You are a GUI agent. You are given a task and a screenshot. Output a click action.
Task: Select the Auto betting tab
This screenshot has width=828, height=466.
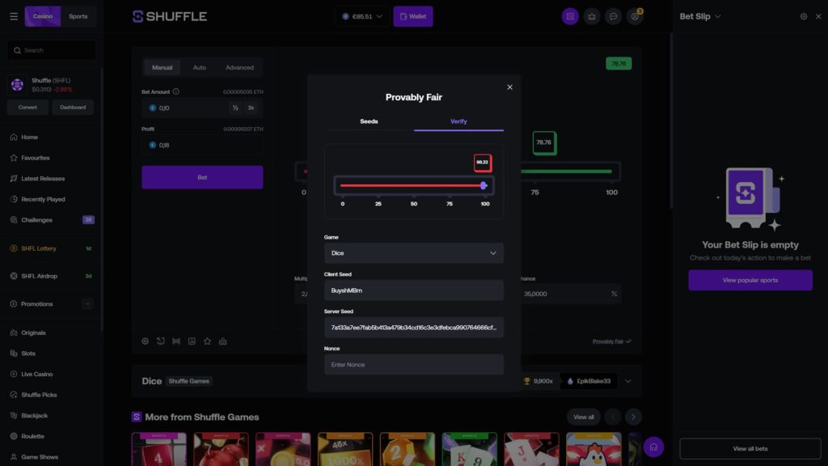click(200, 68)
